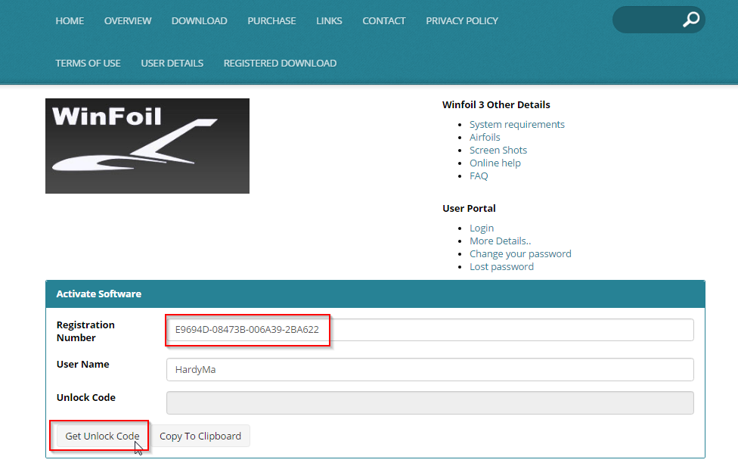Open the Airfoils link

pos(485,137)
